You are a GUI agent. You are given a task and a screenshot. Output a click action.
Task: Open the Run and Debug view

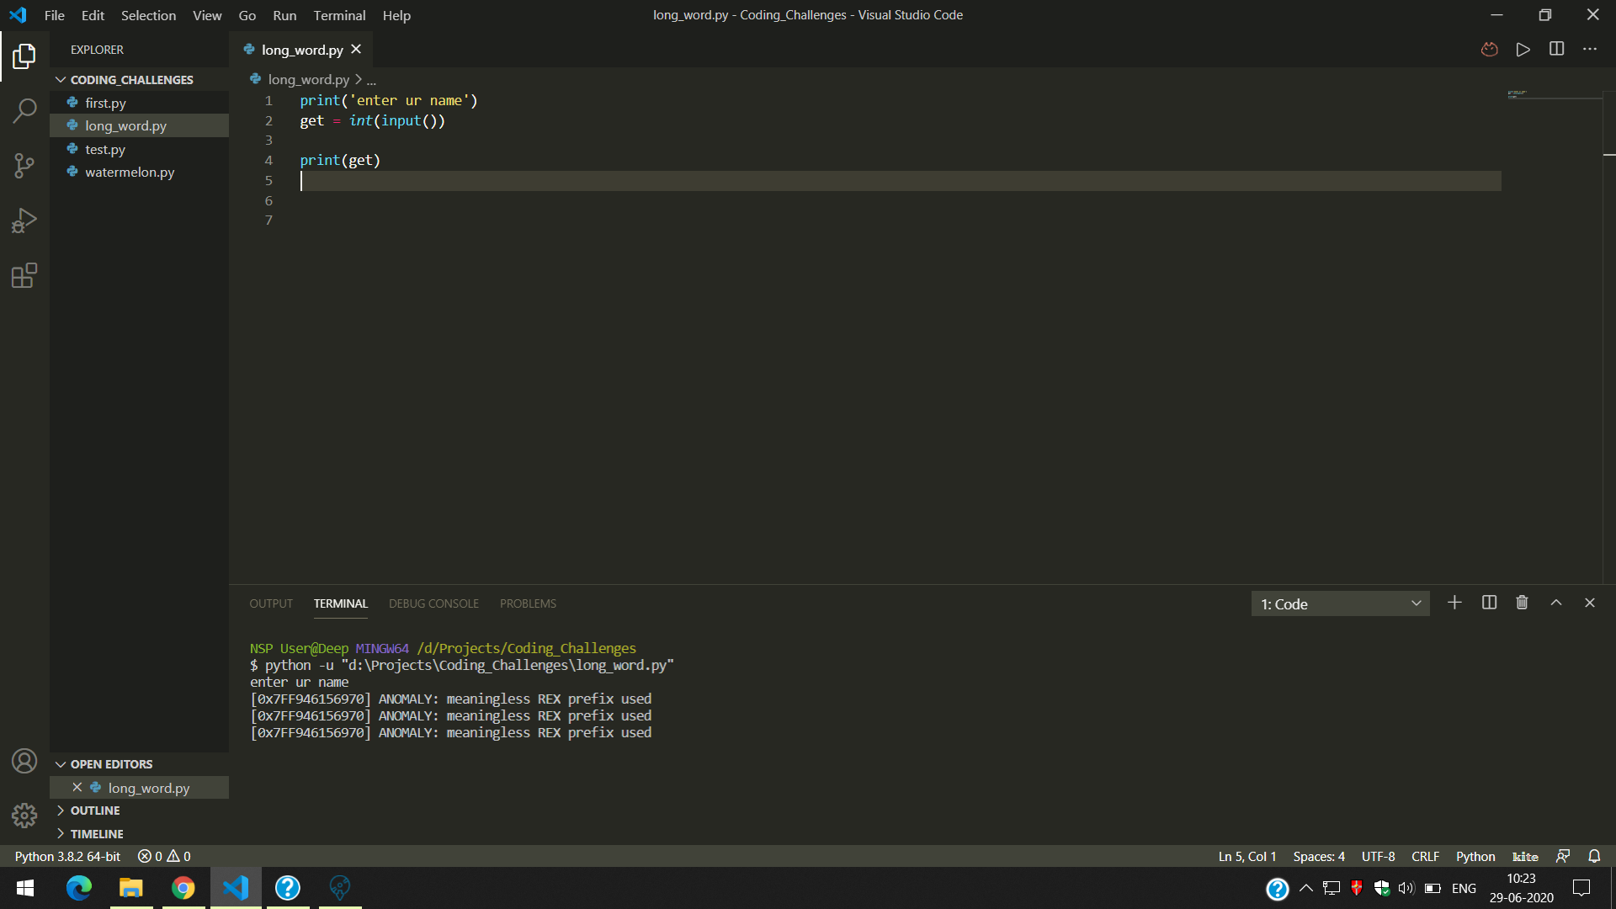(x=24, y=221)
